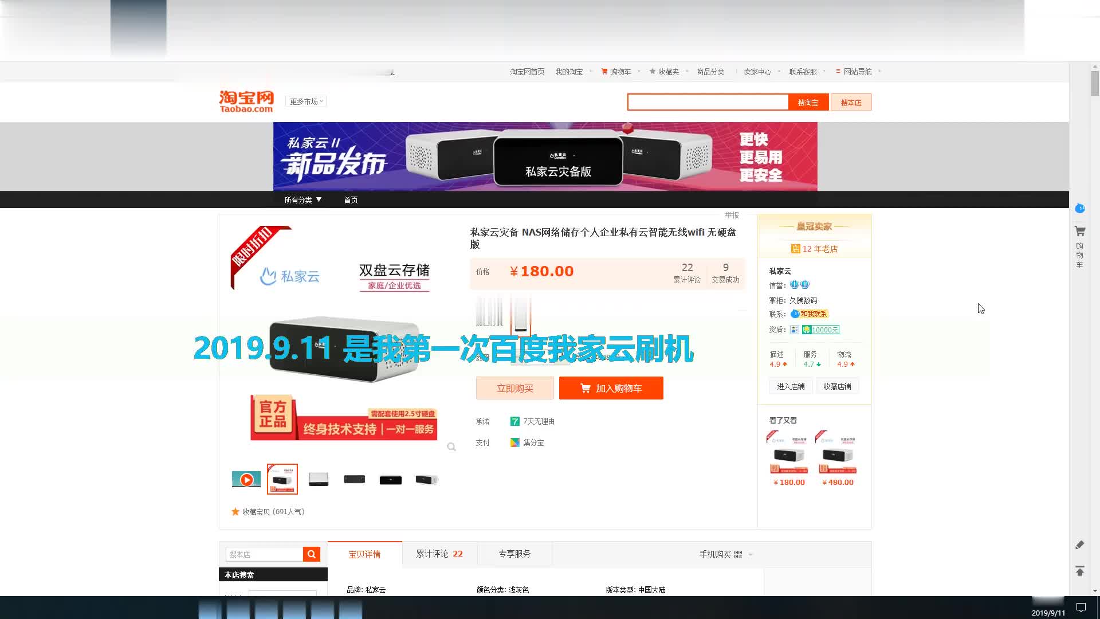Click 进入店铺 button

791,386
